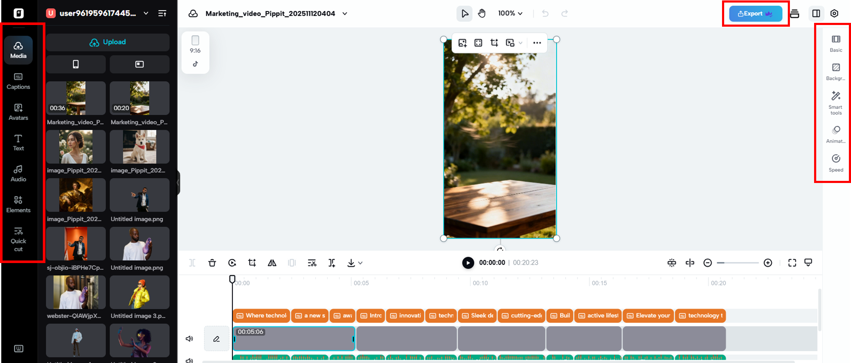Toggle the media list menu icon beside username
851x363 pixels.
tap(162, 14)
